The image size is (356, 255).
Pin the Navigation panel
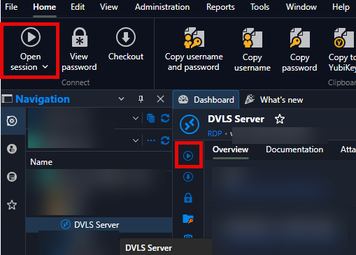point(141,99)
